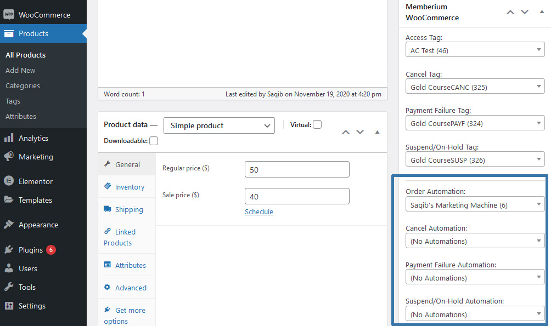Viewport: 551px width, 326px height.
Task: Switch to the General product data tab
Action: coord(127,164)
